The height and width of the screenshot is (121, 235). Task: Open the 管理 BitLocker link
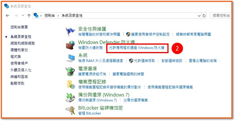90,113
